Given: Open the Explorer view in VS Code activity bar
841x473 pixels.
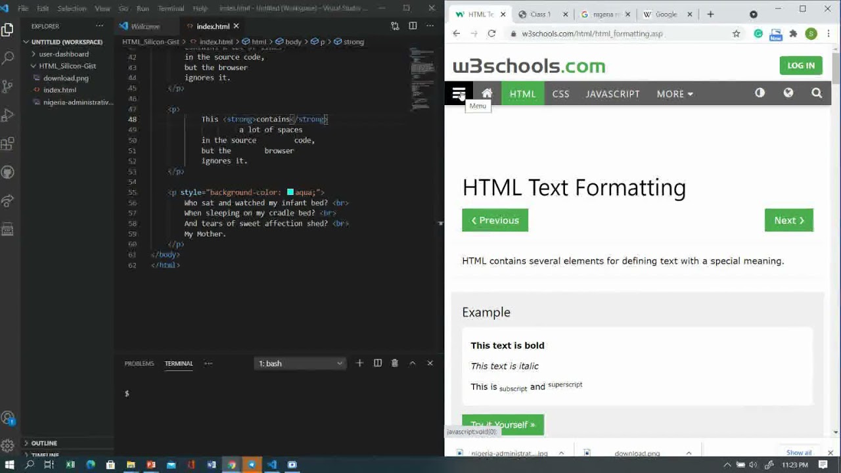Looking at the screenshot, I should (8, 30).
